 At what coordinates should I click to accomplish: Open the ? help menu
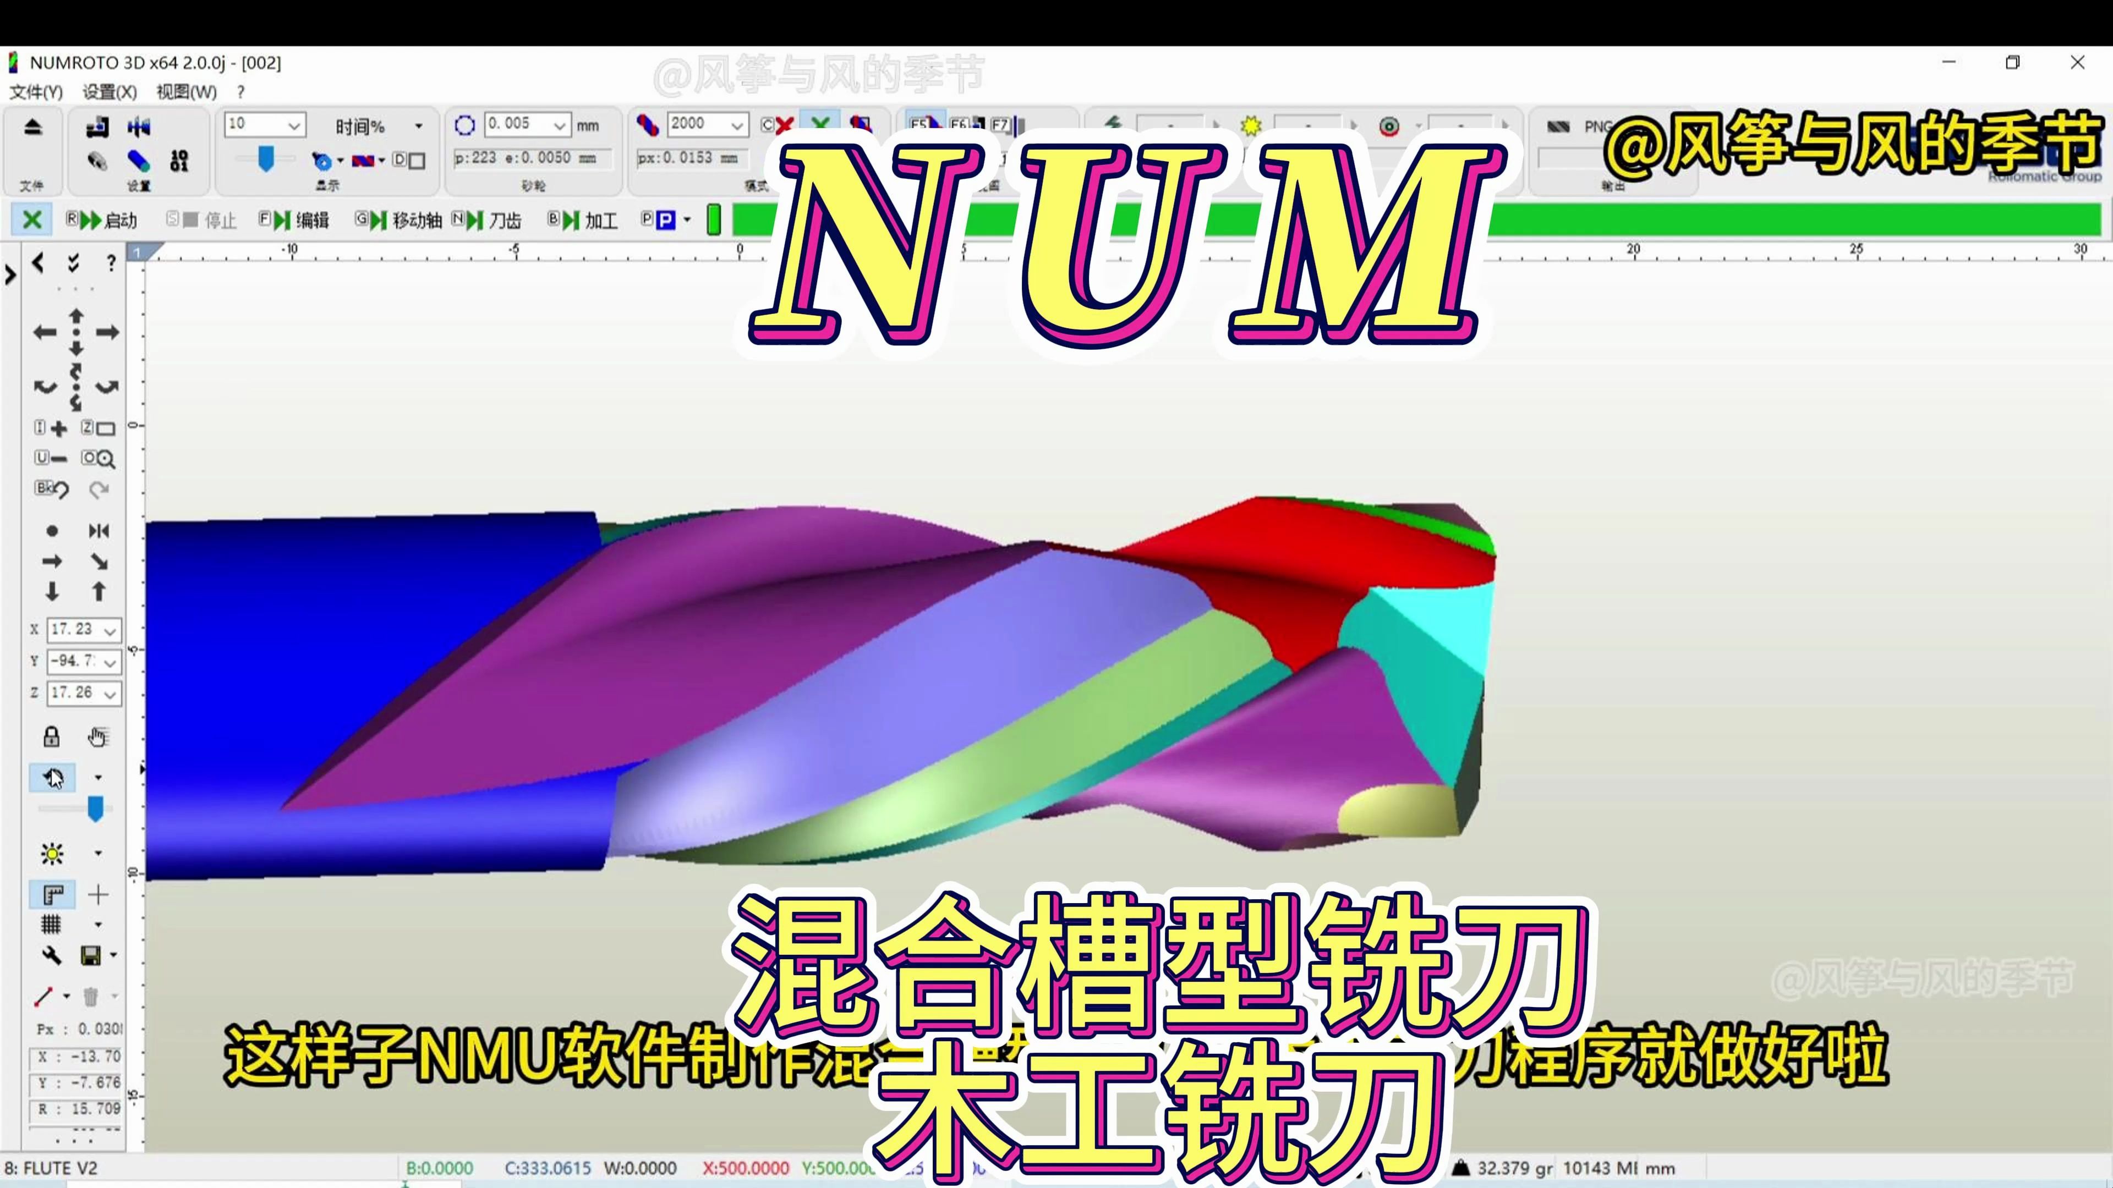(x=240, y=91)
